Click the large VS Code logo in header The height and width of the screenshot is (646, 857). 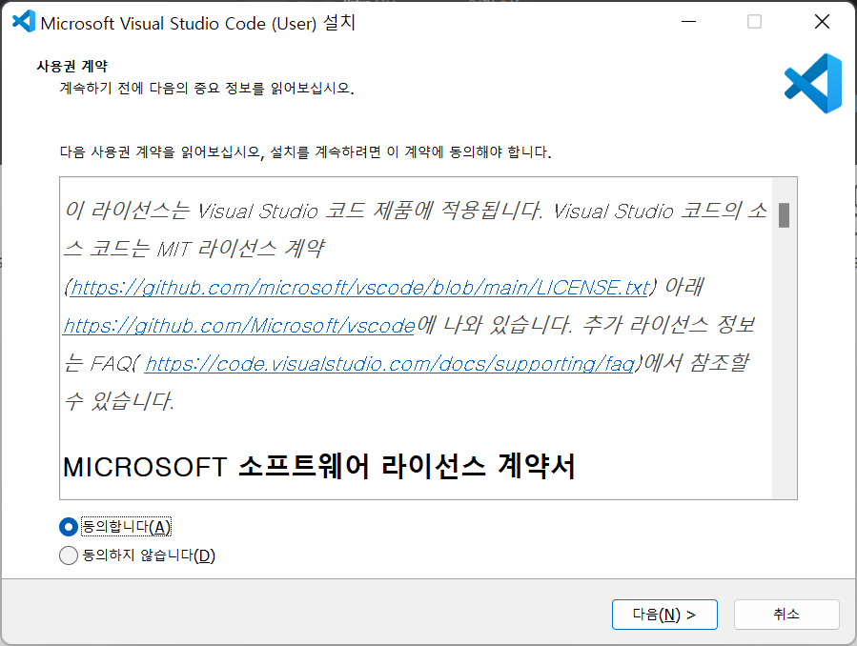click(x=813, y=84)
